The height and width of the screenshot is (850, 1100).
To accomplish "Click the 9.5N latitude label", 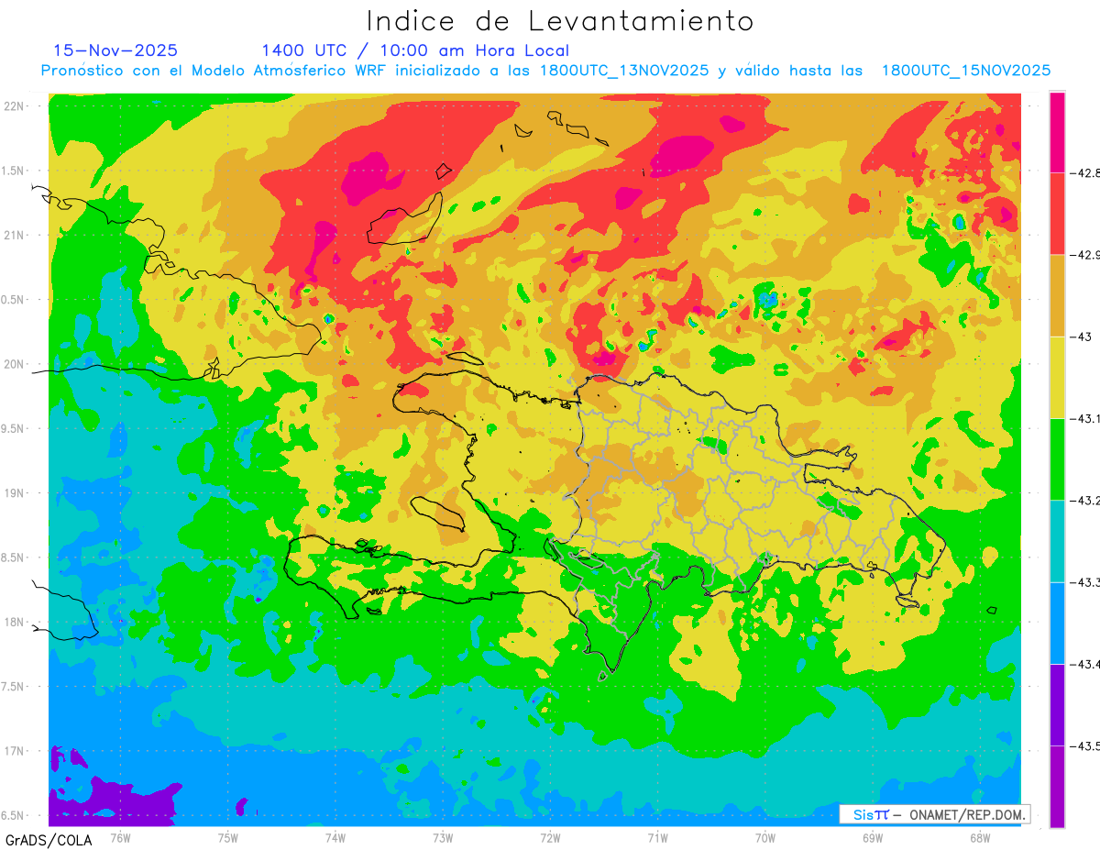I will pos(14,428).
